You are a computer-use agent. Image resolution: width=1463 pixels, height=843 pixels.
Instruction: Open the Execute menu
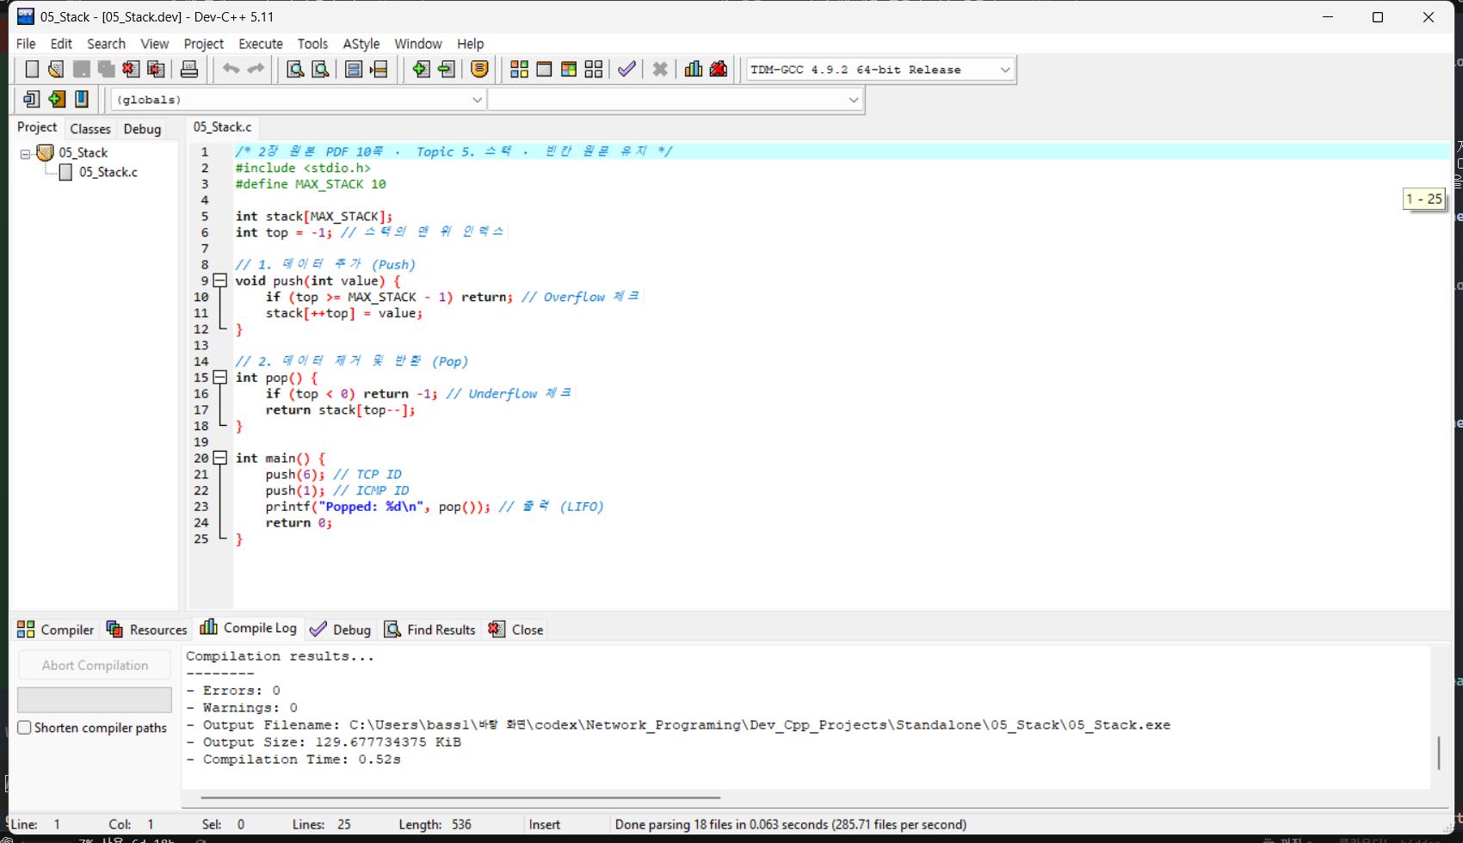click(x=261, y=44)
